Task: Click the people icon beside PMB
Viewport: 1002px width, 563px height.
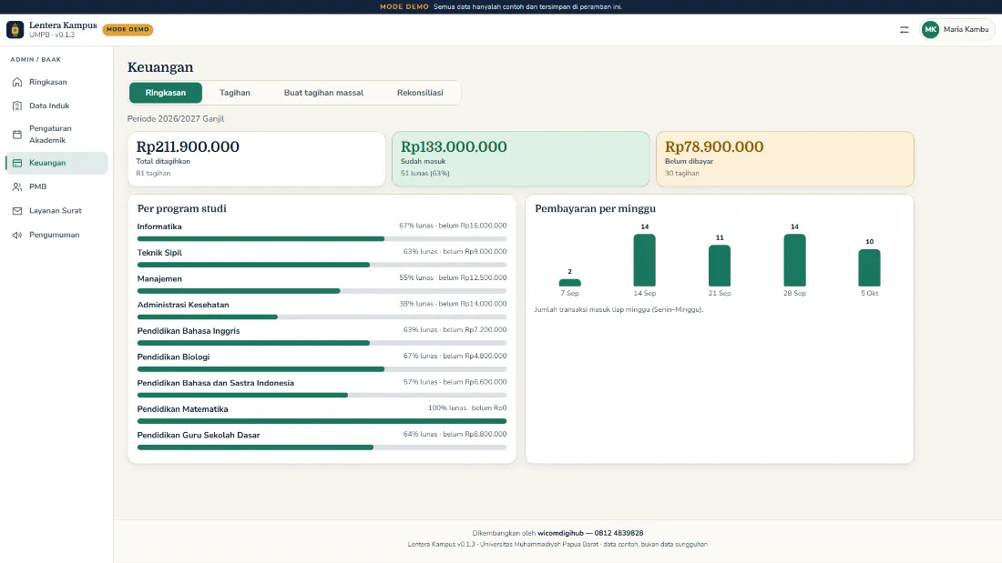Action: pyautogui.click(x=17, y=187)
